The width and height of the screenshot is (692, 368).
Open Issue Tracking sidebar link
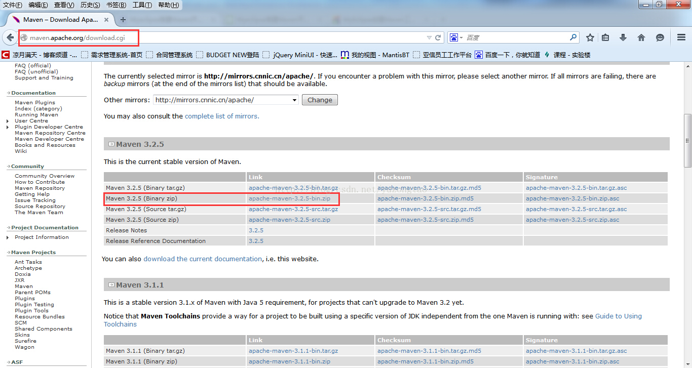pos(35,200)
